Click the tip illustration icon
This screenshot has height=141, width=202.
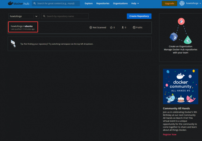13,44
